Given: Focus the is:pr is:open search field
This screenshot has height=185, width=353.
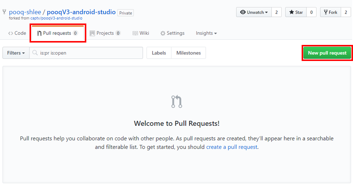Looking at the screenshot, I should coord(86,53).
